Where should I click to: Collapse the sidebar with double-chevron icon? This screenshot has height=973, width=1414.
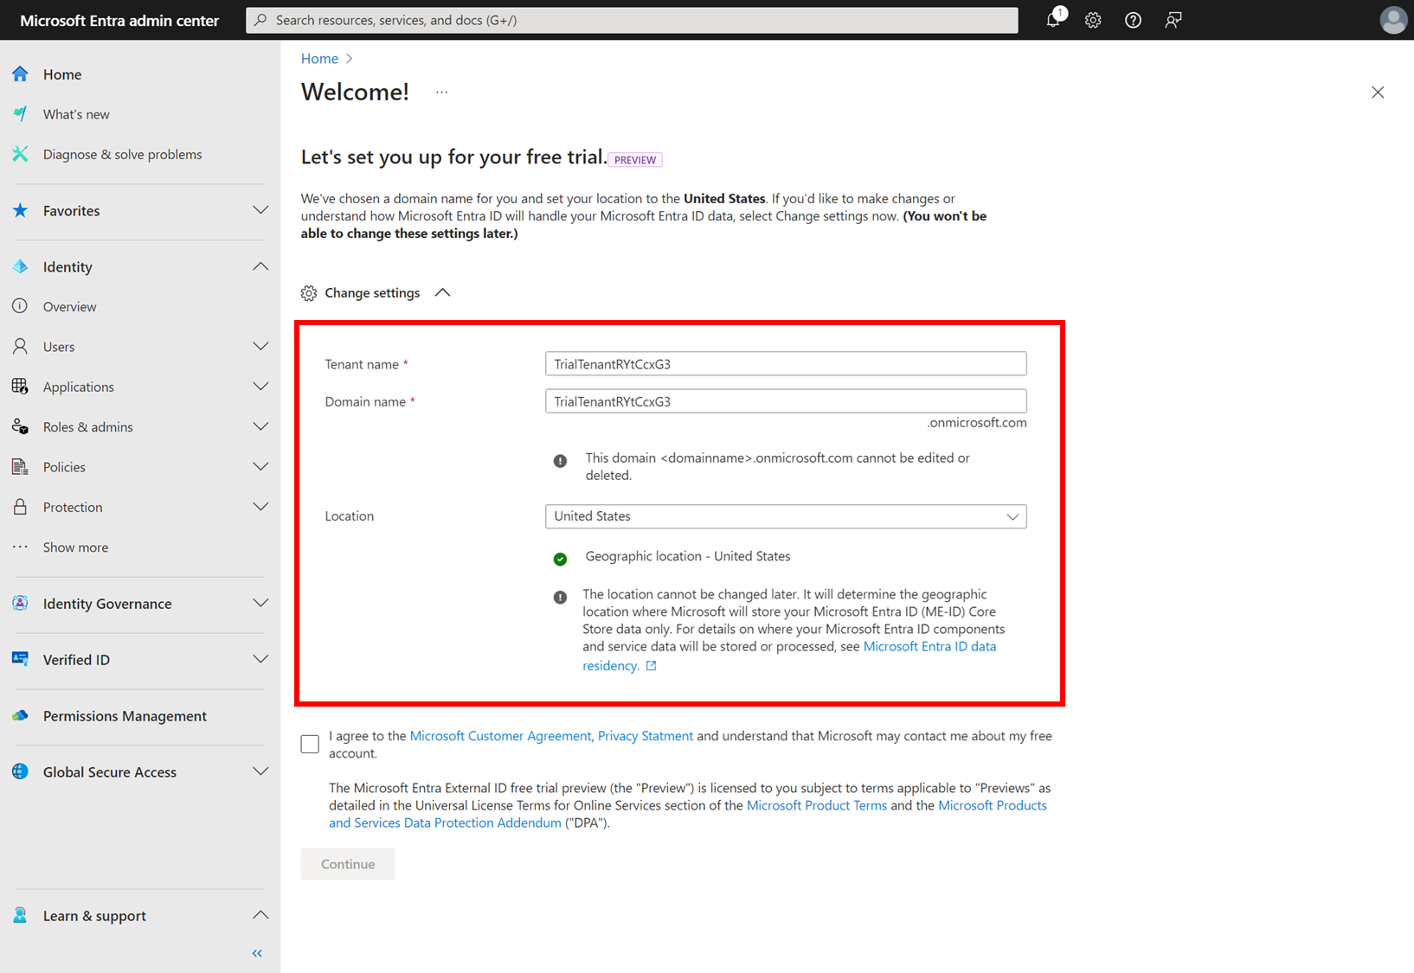click(257, 953)
